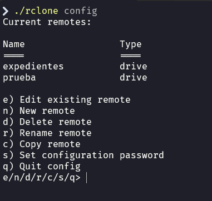Click drive type of expedientes row
This screenshot has height=201, width=212.
(x=134, y=66)
